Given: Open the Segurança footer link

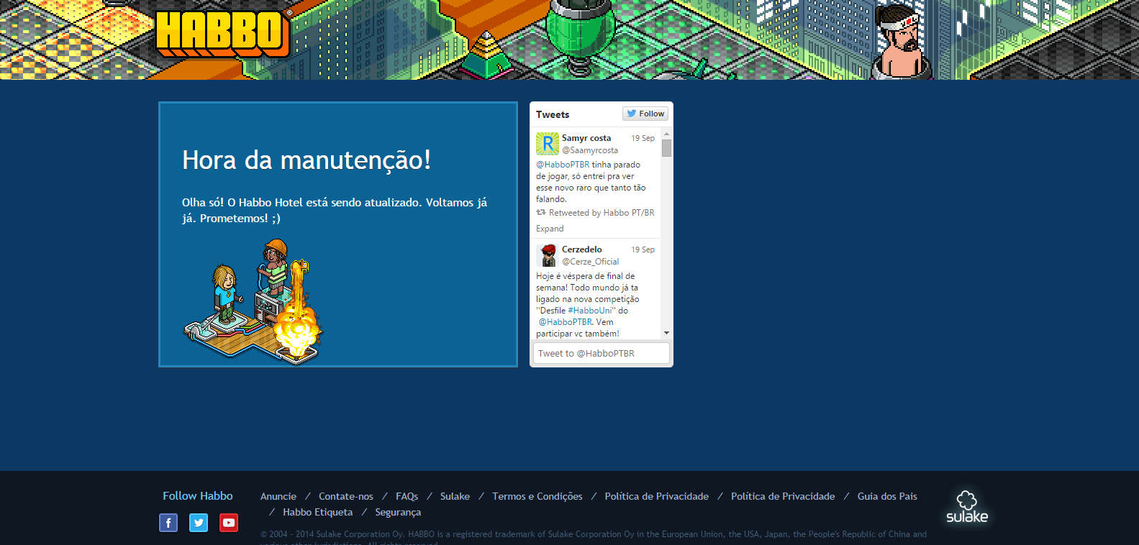Looking at the screenshot, I should (398, 512).
